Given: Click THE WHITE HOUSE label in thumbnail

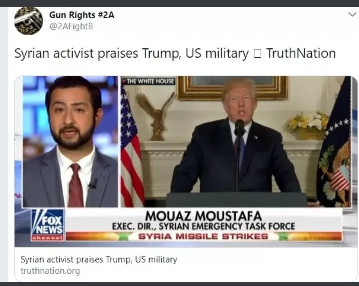Looking at the screenshot, I should [149, 81].
